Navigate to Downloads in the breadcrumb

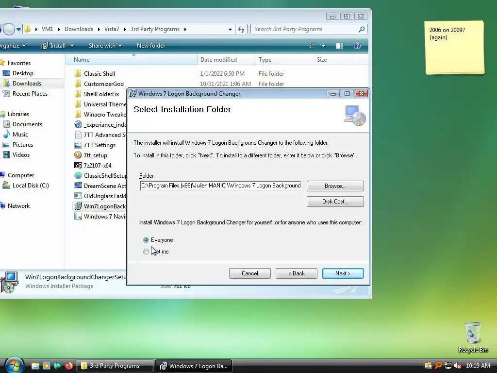pos(79,29)
